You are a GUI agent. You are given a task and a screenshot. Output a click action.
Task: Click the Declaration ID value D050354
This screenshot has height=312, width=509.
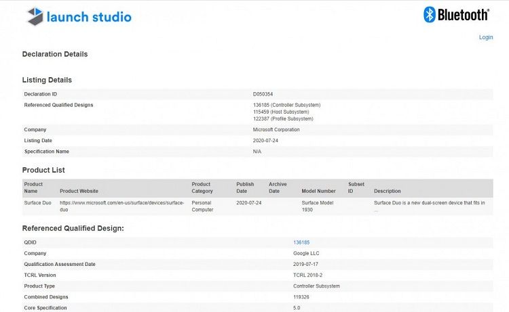(263, 94)
